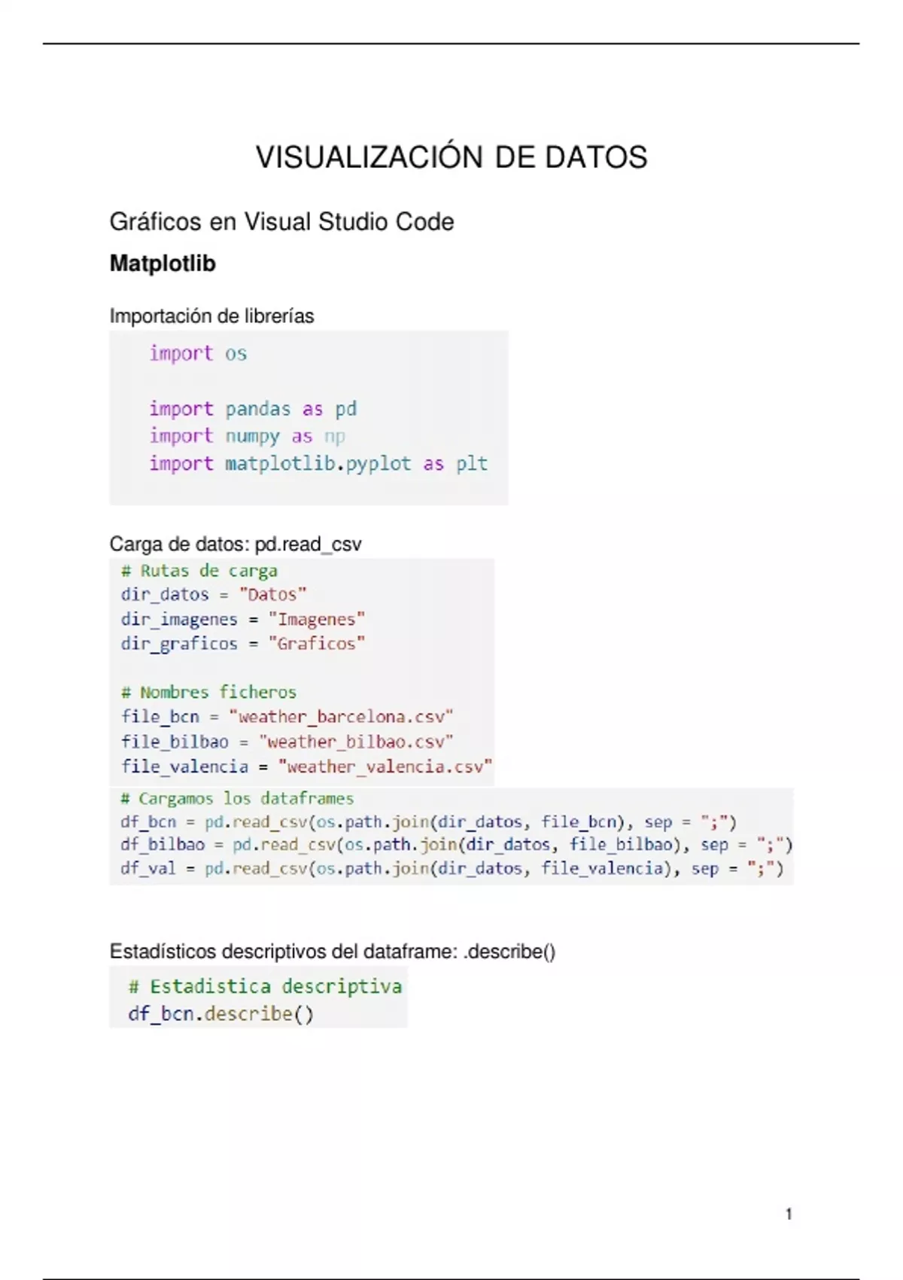Screen dimensions: 903x1280
Task: Click the text 'Carga de datos: pd.read_csv'
Action: click(235, 544)
